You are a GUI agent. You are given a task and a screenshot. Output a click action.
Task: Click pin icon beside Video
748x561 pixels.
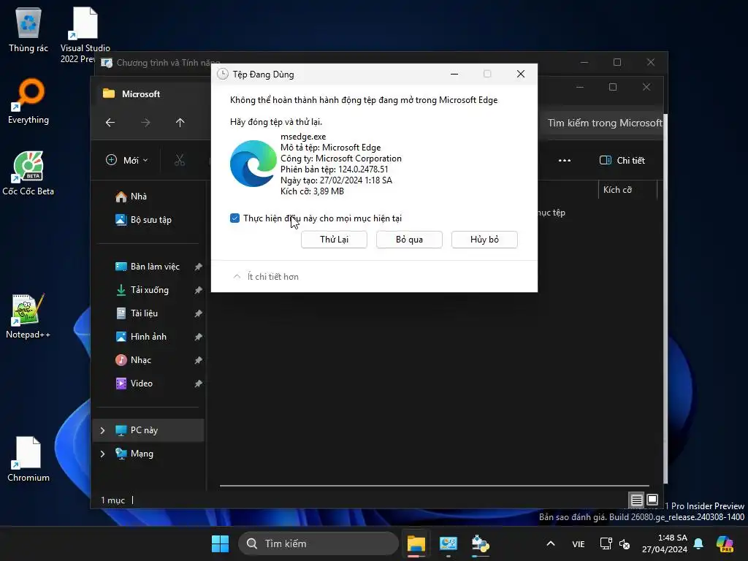tap(198, 383)
